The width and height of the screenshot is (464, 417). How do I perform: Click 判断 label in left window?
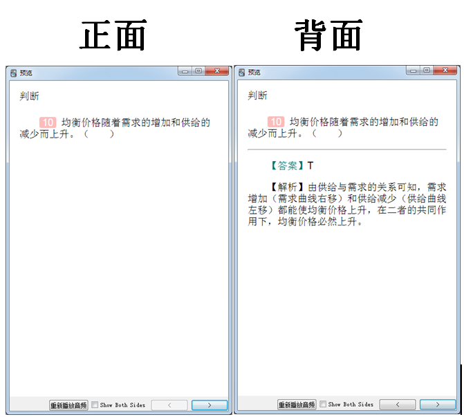click(29, 96)
